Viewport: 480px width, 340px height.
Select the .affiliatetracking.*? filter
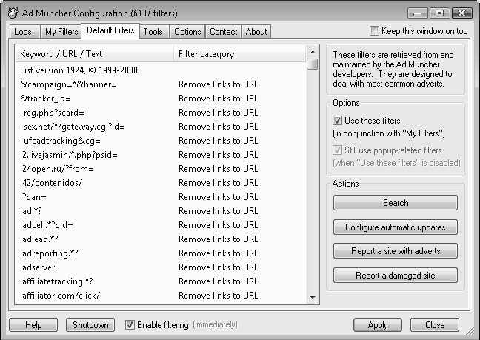tap(161, 281)
